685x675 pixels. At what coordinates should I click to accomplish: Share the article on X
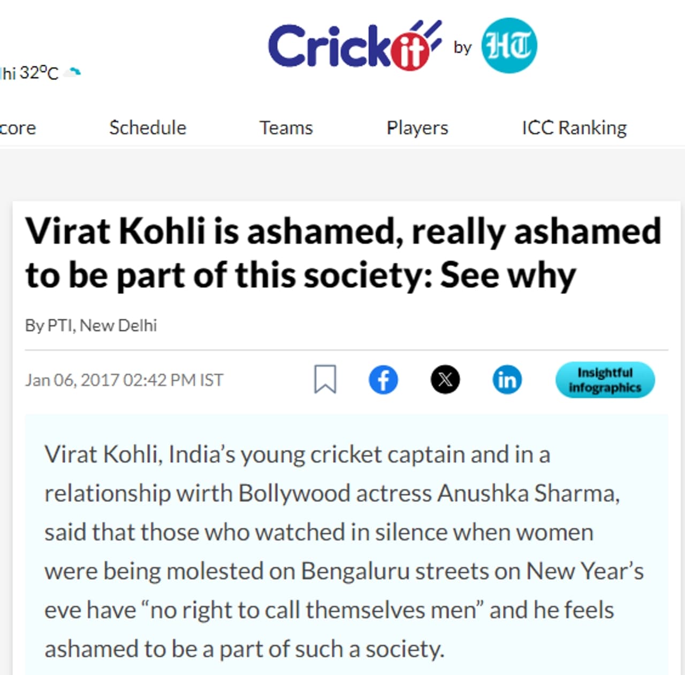pos(445,380)
